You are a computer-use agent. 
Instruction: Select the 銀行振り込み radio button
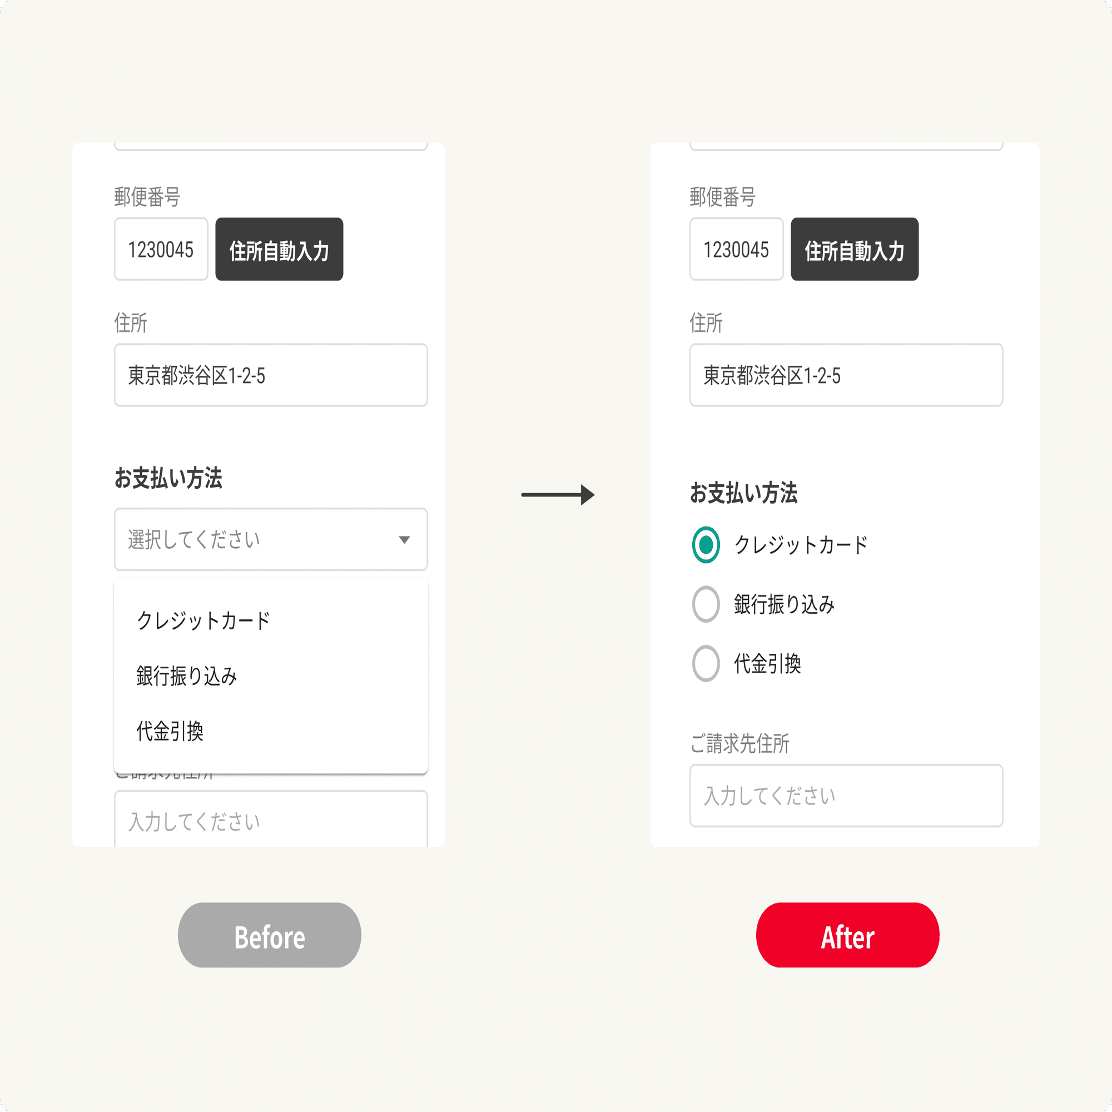coord(706,604)
